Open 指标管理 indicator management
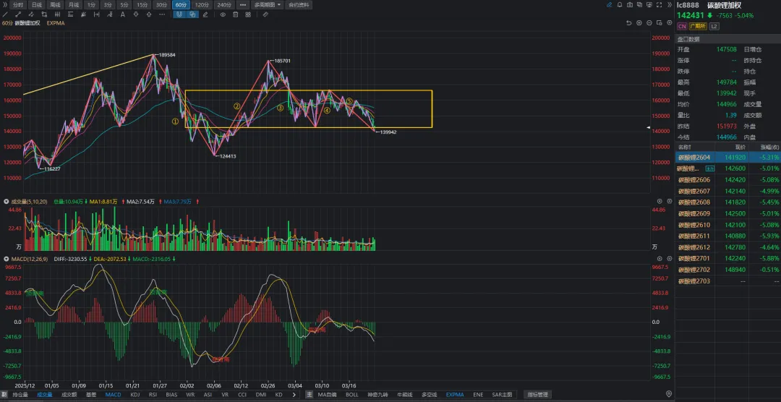The width and height of the screenshot is (781, 402). click(x=538, y=395)
